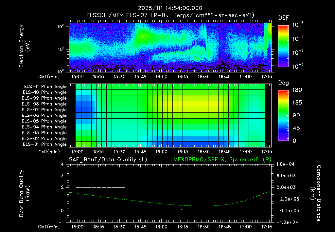Click the 180 value on Deg color bar
This screenshot has height=232, width=335.
[x=297, y=90]
